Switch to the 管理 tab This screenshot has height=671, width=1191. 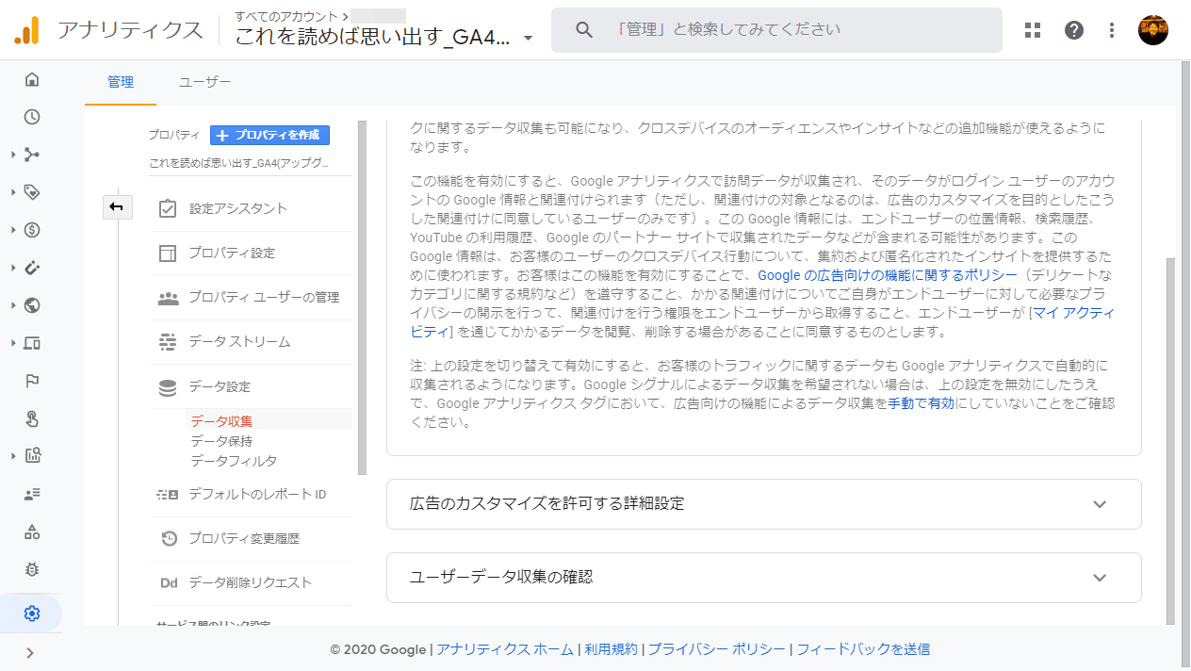click(121, 83)
